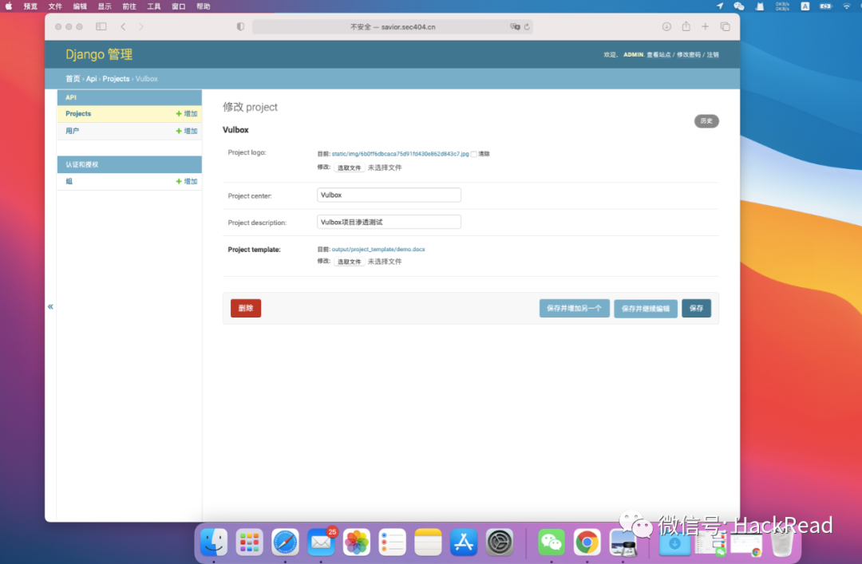Click 选取文件 for Project logo
Screen dimensions: 862x564
pyautogui.click(x=349, y=168)
